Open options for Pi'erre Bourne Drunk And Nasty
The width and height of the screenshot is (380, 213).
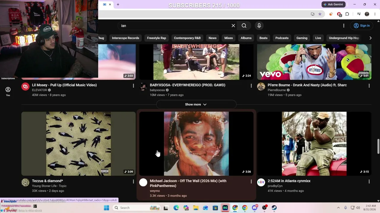pos(369,86)
